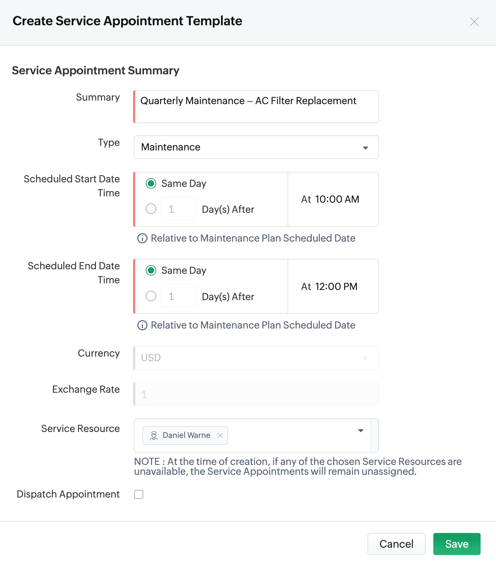Image resolution: width=496 pixels, height=561 pixels.
Task: Open the Type dropdown showing Maintenance
Action: (256, 147)
